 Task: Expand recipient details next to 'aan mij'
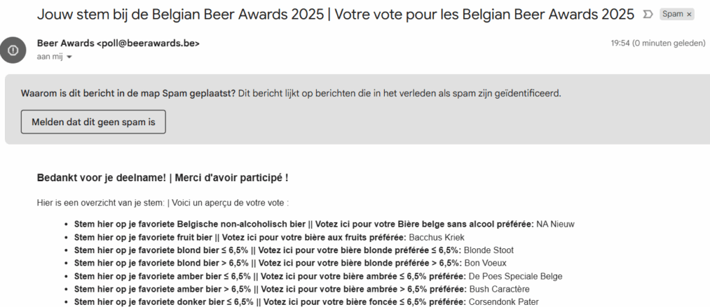click(x=69, y=57)
